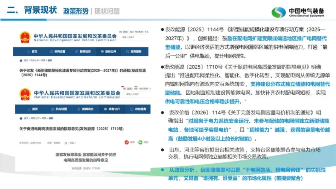336x189 pixels.
Task: Click the keyword search box on the 1144号 notice page
Action: point(134,37)
